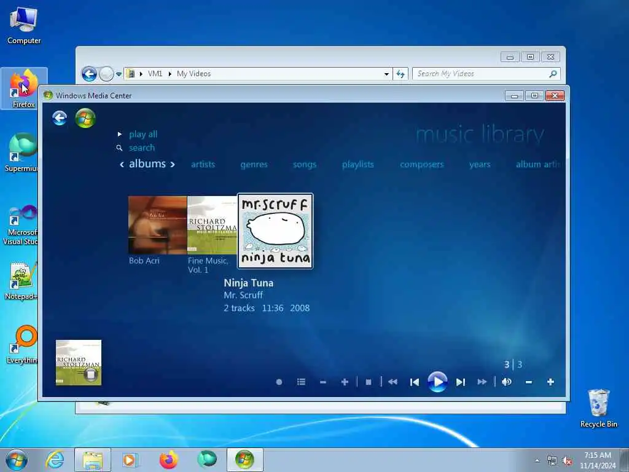Open recent pages dropdown in Explorer window
The height and width of the screenshot is (472, 629).
pyautogui.click(x=119, y=74)
